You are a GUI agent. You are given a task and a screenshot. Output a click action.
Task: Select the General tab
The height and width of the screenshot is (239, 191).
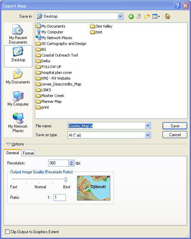click(13, 153)
